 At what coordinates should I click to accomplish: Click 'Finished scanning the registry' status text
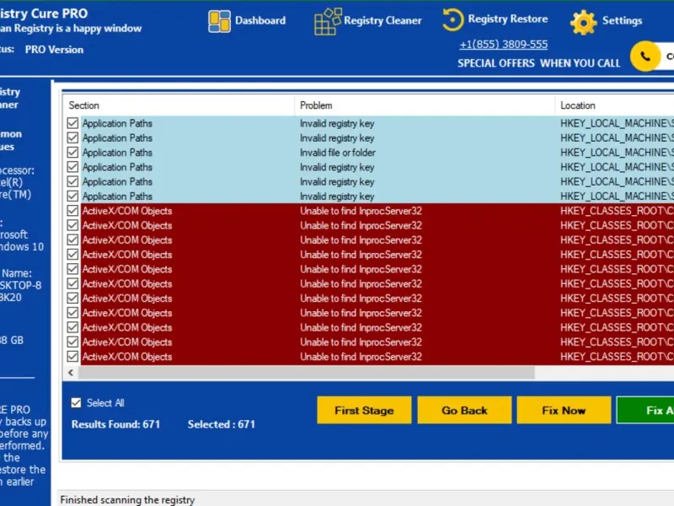click(x=127, y=499)
